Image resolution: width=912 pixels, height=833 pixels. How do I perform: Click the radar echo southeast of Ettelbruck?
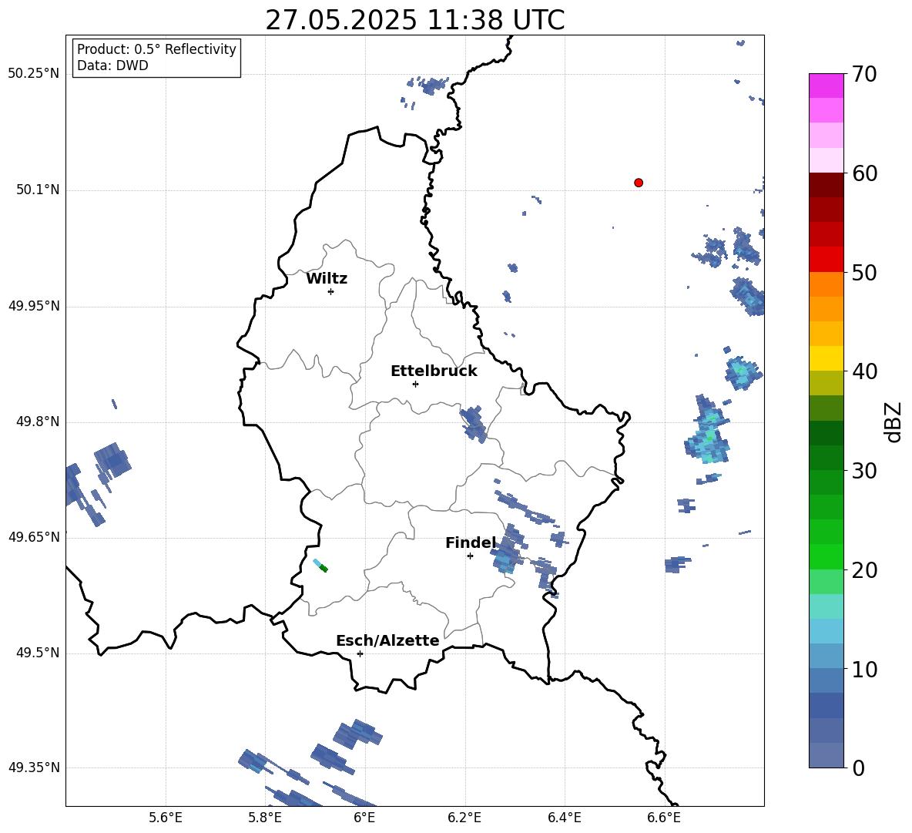coord(474,424)
